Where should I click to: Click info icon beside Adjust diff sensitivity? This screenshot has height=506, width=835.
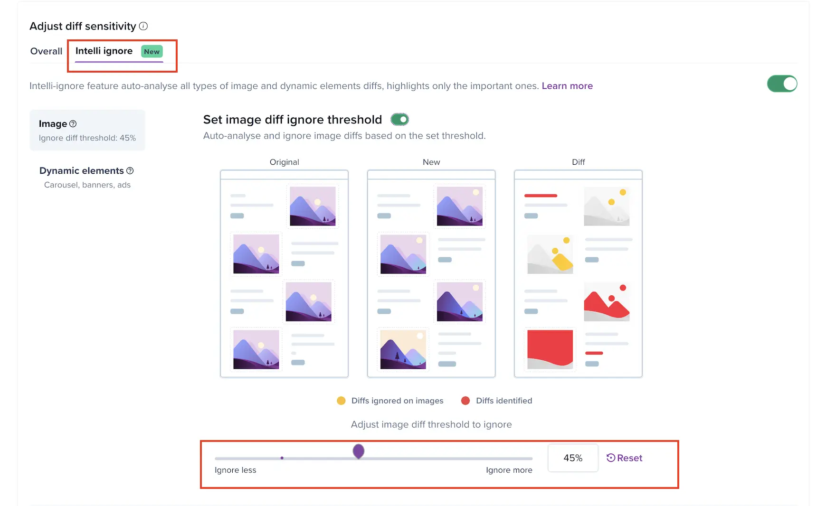(x=143, y=26)
